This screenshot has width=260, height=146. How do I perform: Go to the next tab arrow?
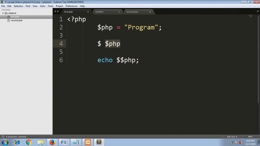point(58,11)
